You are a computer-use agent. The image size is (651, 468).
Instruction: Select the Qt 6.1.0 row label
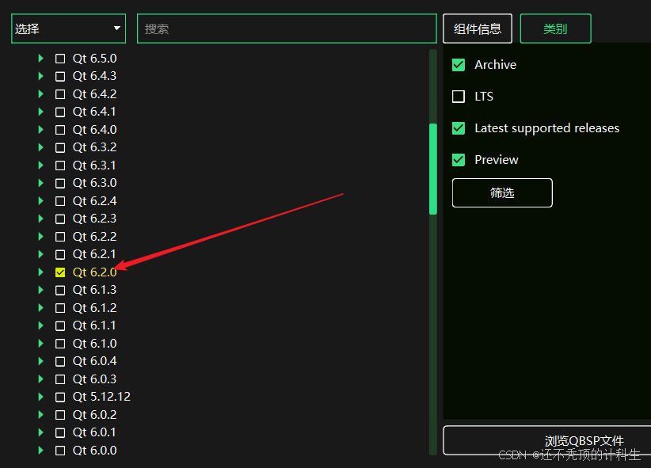point(95,344)
